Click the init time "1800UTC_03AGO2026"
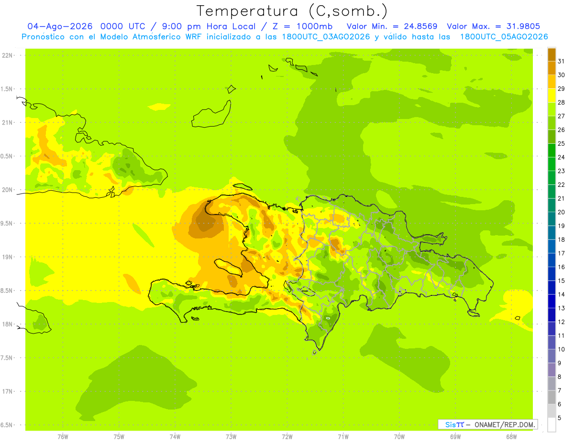Screen dimensions: 574x443 [324, 37]
